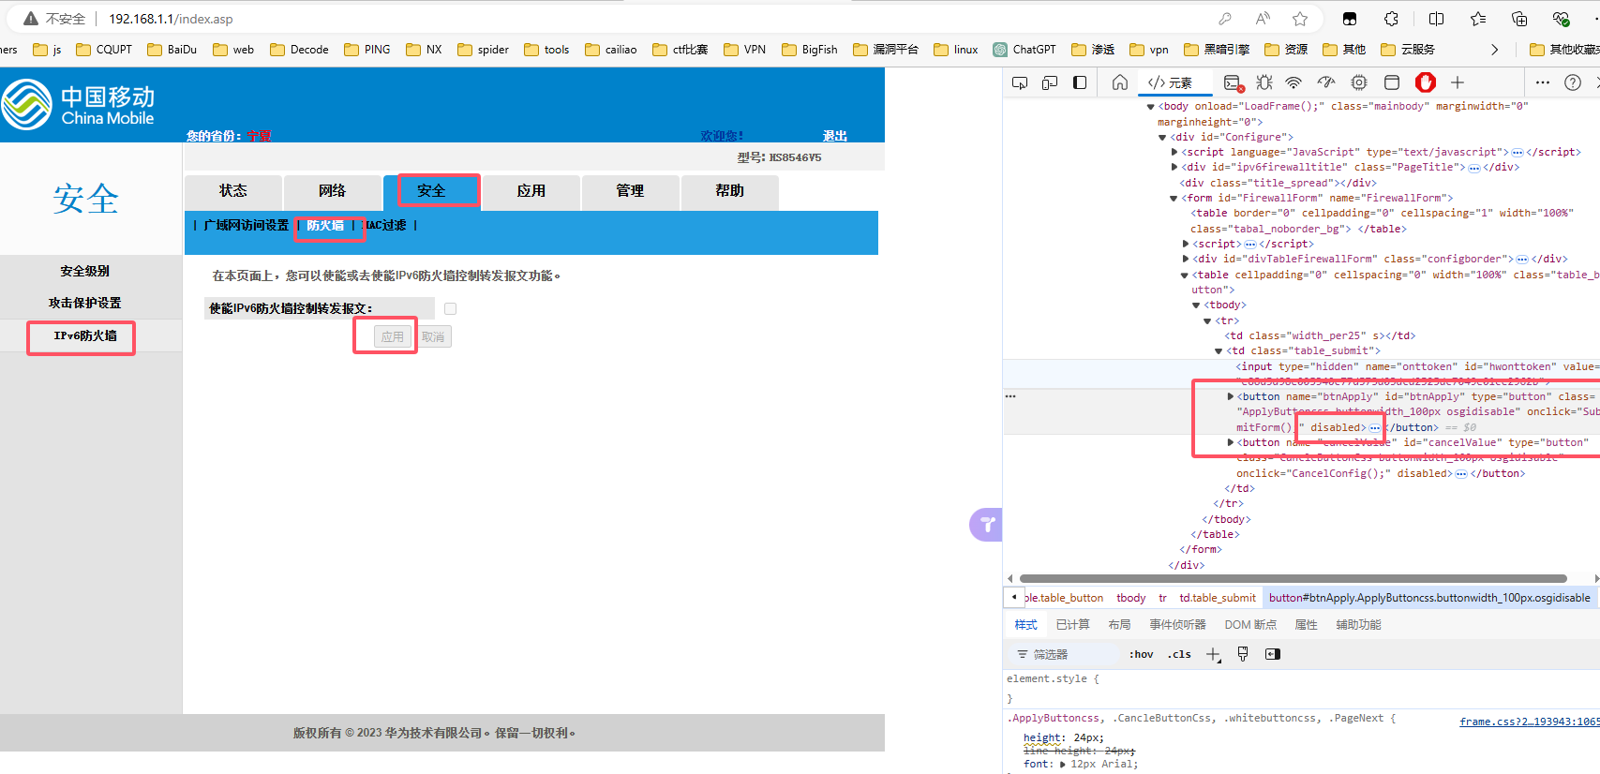Open the favorites list icon in toolbar
Image resolution: width=1600 pixels, height=774 pixels.
(x=1478, y=19)
